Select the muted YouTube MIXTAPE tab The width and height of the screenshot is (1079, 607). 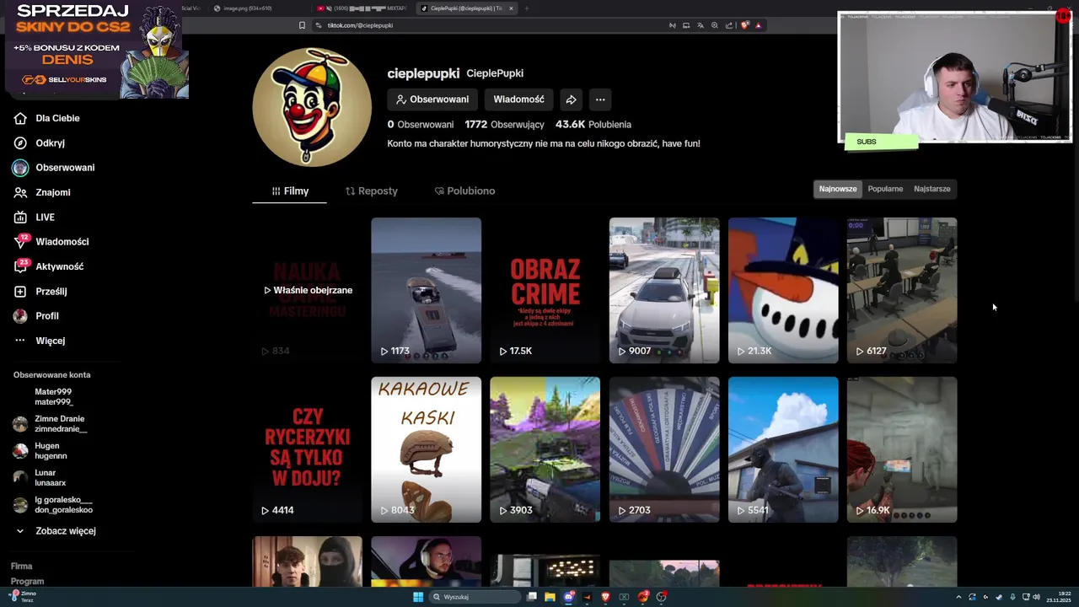[x=364, y=8]
